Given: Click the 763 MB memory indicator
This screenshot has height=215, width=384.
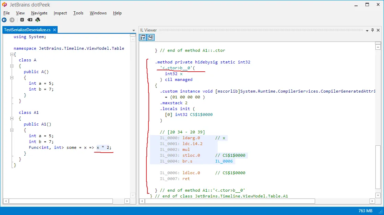Looking at the screenshot, I should [x=365, y=211].
